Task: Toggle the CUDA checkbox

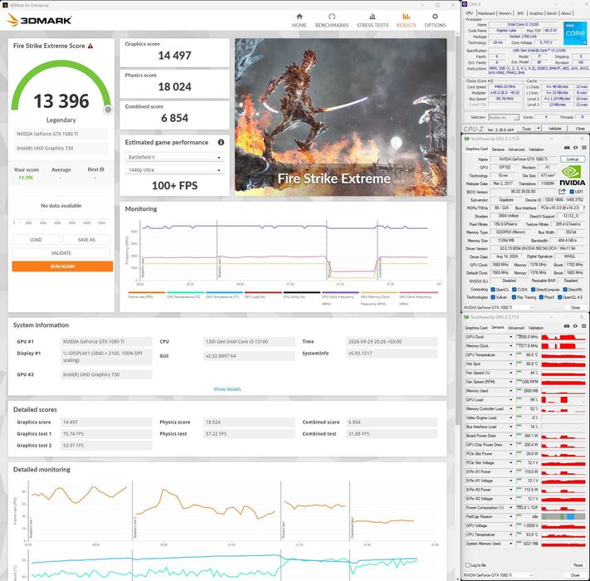Action: pos(514,290)
